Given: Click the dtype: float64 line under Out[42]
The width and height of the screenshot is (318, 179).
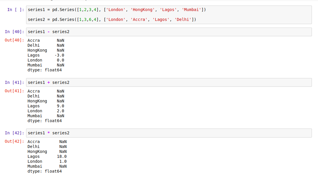Looking at the screenshot, I should click(45, 171).
